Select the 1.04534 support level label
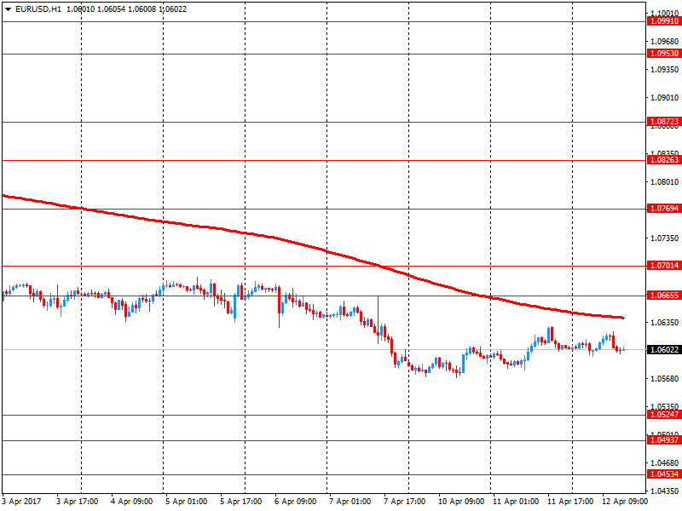 point(664,474)
